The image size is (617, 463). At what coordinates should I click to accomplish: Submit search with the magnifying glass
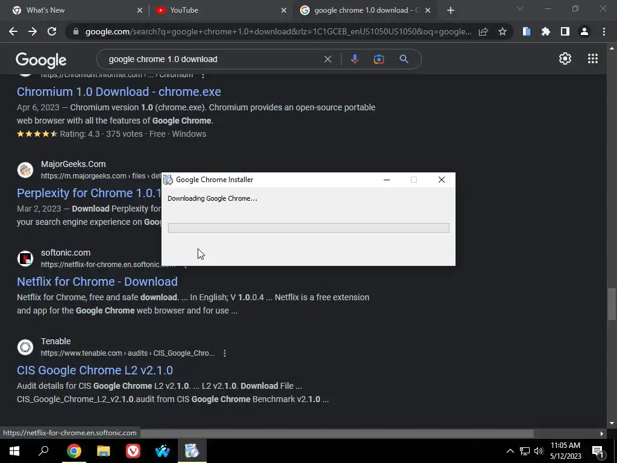pos(404,59)
